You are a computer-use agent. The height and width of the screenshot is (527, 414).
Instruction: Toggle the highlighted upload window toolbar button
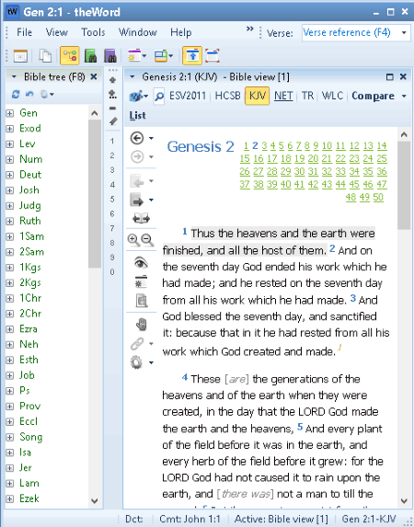(x=192, y=55)
